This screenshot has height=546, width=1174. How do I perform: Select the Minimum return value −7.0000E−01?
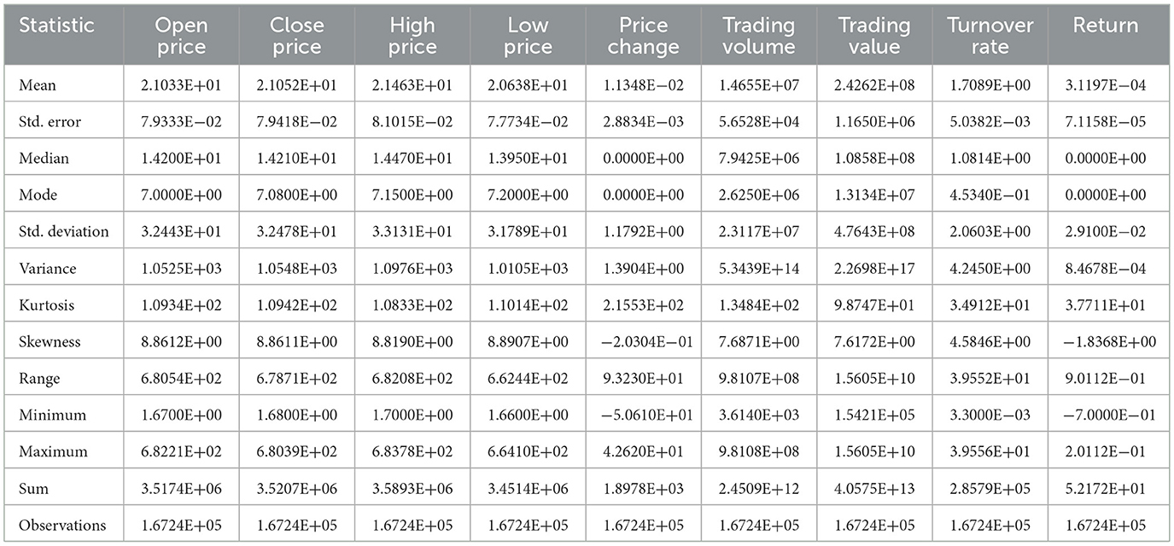(1108, 415)
